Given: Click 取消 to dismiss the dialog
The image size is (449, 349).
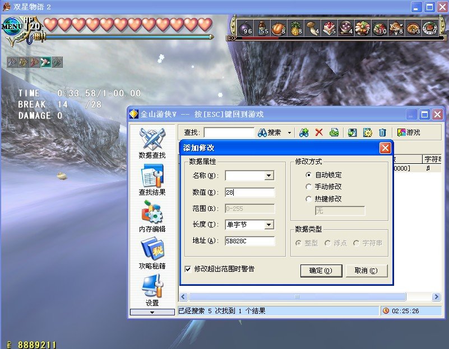Looking at the screenshot, I should click(367, 271).
